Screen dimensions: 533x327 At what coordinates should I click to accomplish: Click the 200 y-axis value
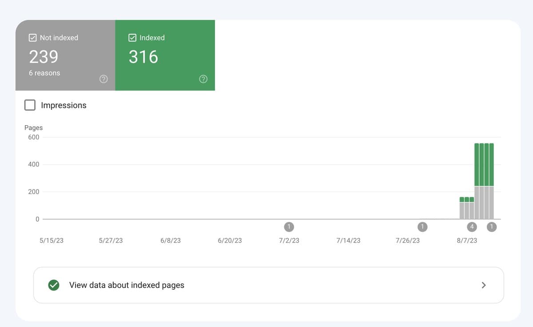(34, 192)
